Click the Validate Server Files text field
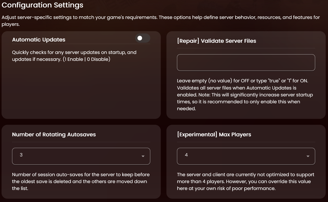 (246, 62)
